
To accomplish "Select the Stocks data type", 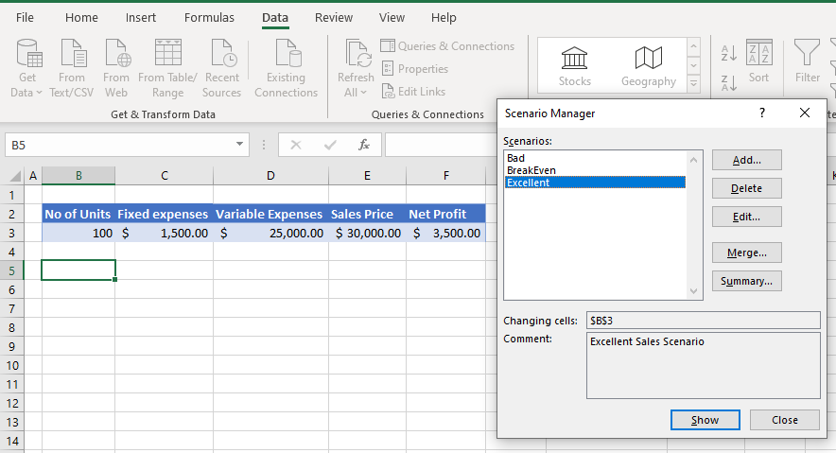I will point(575,65).
